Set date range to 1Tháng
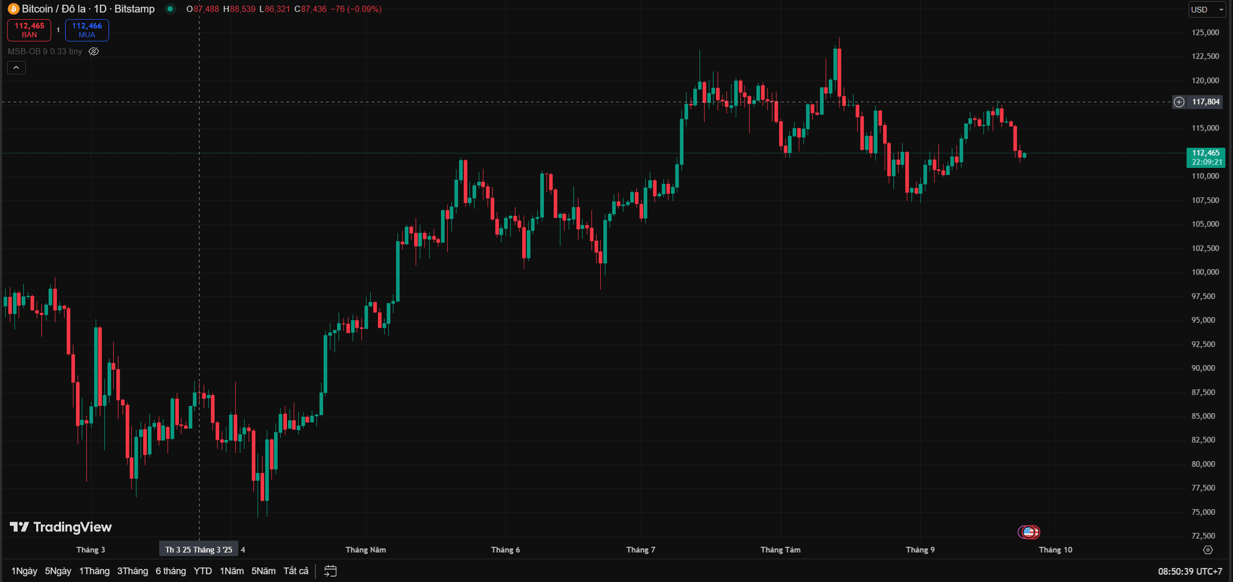1233x582 pixels. point(95,571)
